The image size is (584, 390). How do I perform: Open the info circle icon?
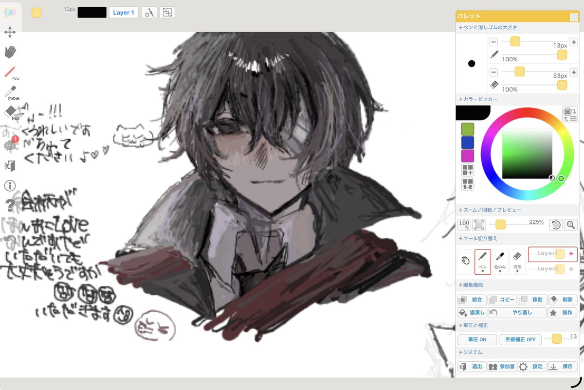[10, 185]
